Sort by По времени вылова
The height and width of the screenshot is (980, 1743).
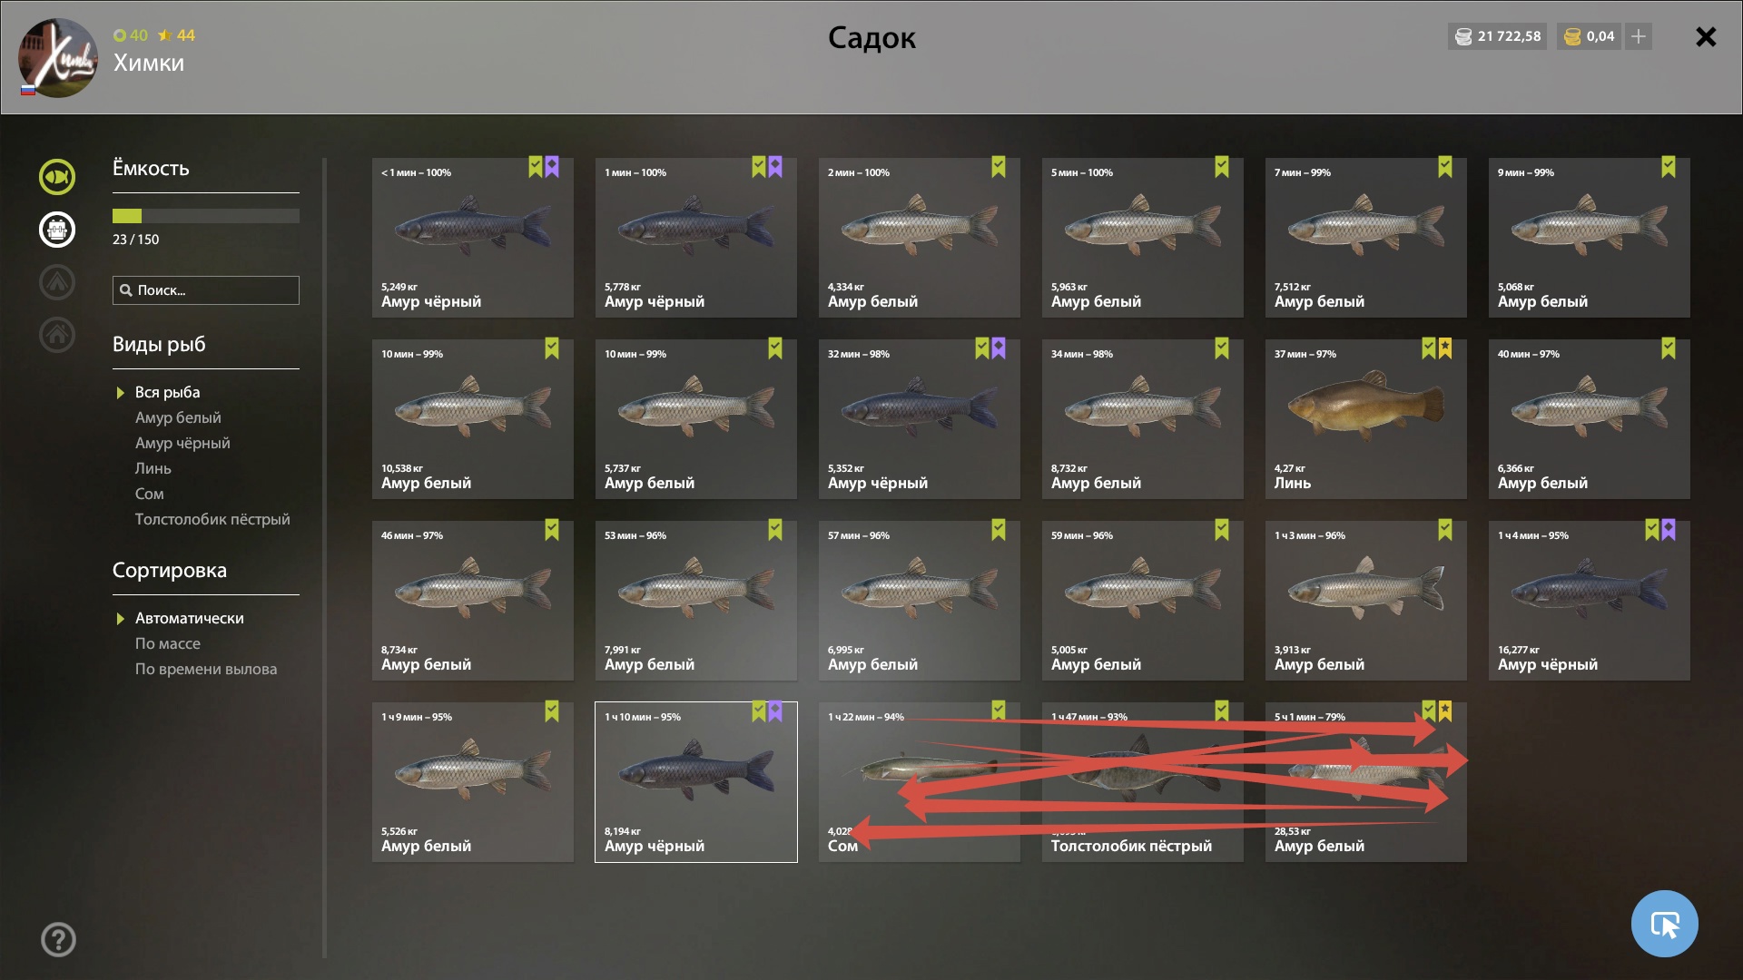(206, 669)
